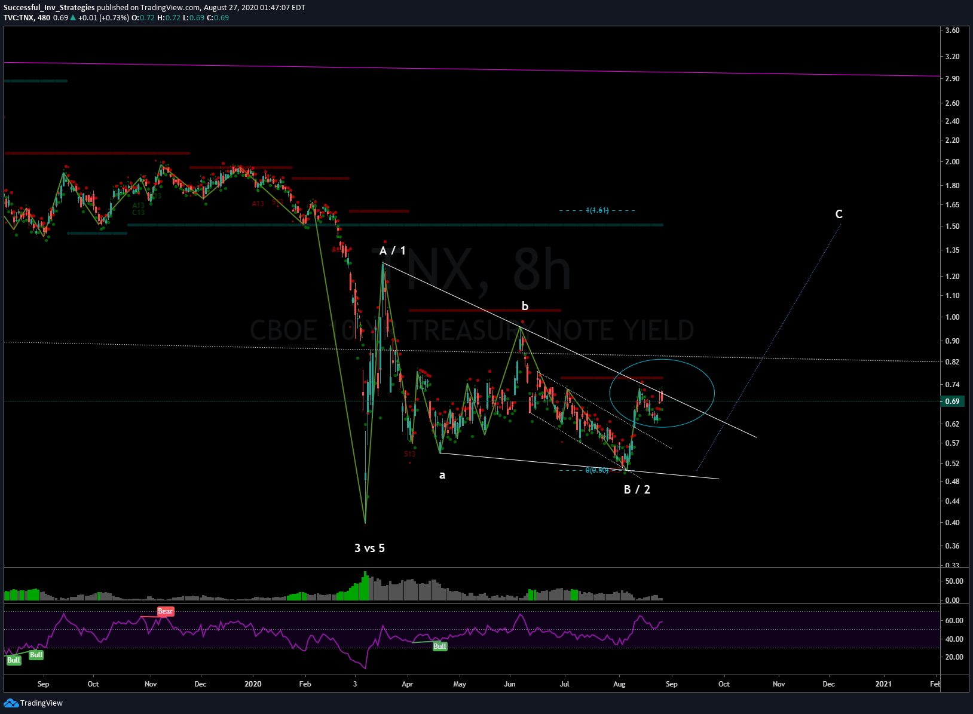973x714 pixels.
Task: Click the 'Sep' 2020 label on time axis
Action: click(672, 684)
